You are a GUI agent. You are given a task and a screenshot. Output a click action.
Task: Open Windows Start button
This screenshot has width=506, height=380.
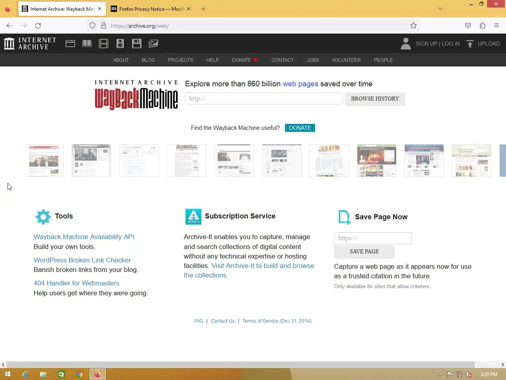click(x=8, y=374)
